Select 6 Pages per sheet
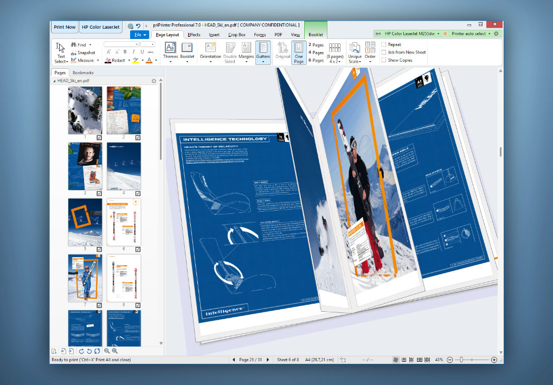This screenshot has height=385, width=553. click(x=316, y=60)
